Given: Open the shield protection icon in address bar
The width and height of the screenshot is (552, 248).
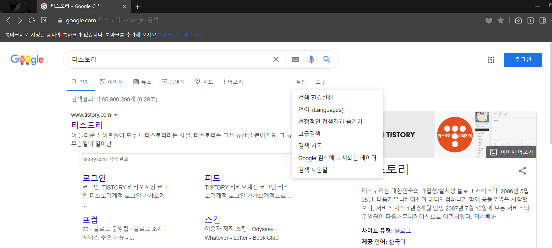Looking at the screenshot, I should coord(489,21).
